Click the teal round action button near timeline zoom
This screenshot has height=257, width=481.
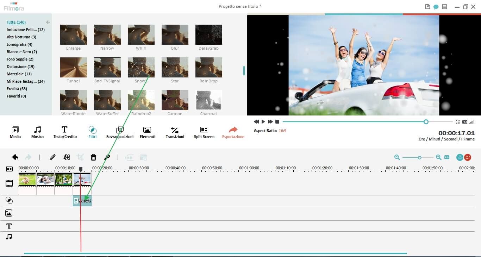tap(460, 157)
